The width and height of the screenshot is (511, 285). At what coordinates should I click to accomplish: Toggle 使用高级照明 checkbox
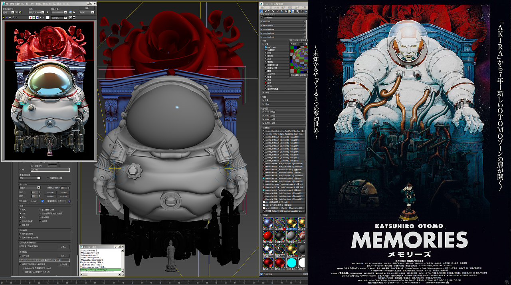coord(20,234)
